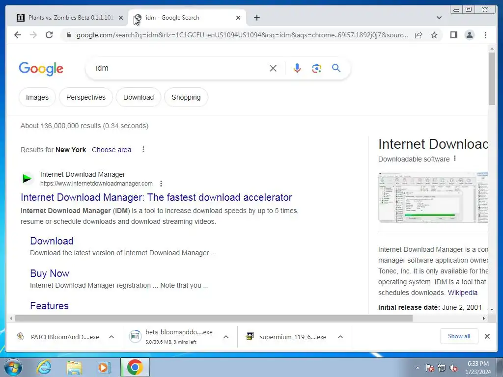Close the idm Google Search tab

click(238, 18)
